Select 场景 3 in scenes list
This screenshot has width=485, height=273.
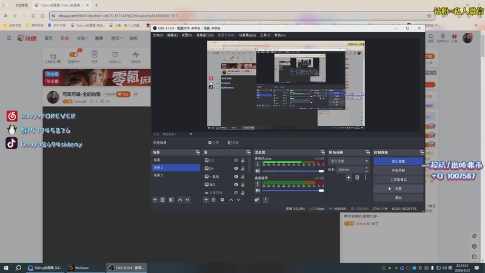(175, 175)
